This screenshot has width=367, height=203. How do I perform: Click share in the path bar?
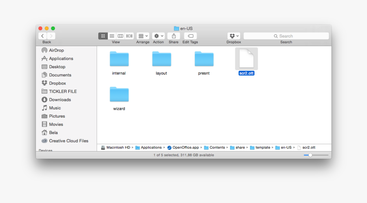click(x=237, y=147)
